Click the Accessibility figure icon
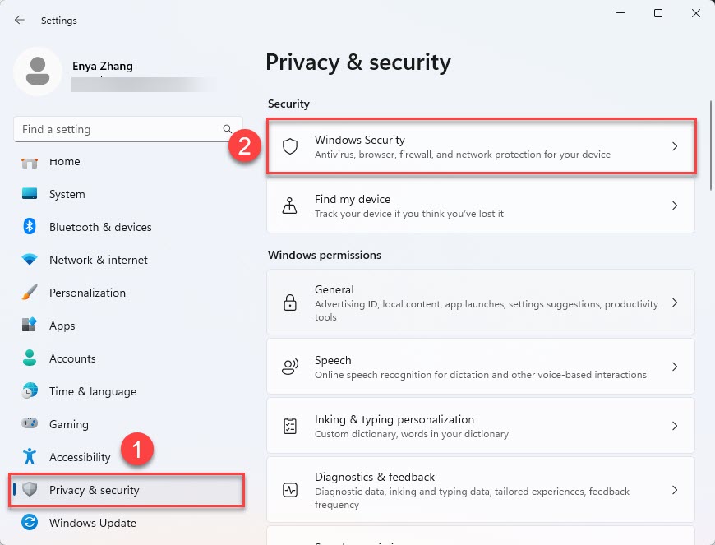 tap(30, 456)
